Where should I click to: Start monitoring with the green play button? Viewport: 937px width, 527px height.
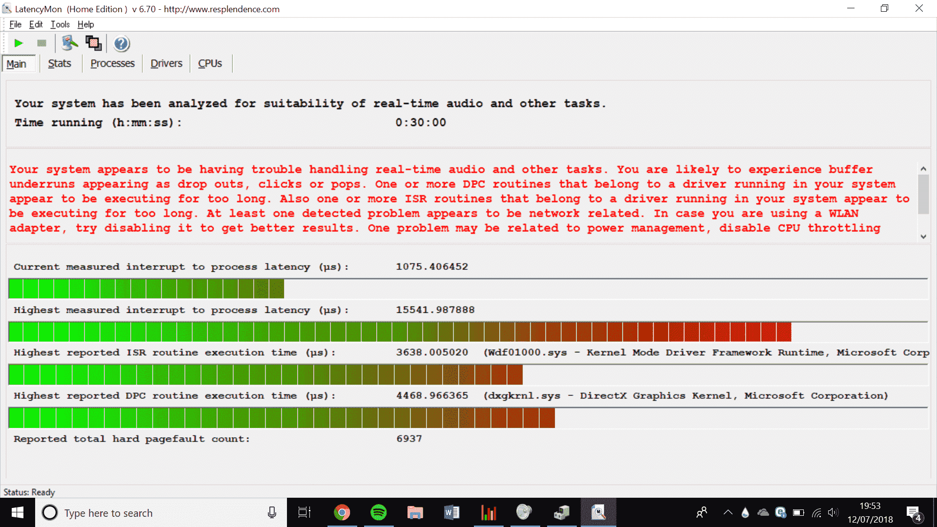click(19, 43)
